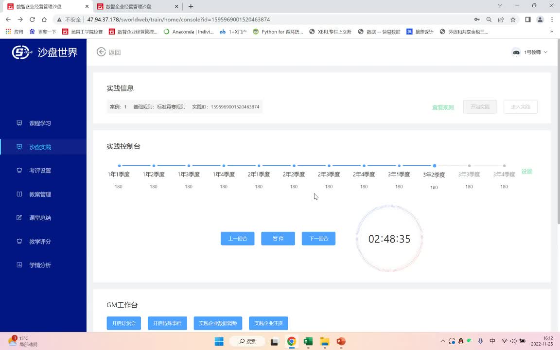
Task: Open PowerPoint from the taskbar
Action: pyautogui.click(x=341, y=341)
